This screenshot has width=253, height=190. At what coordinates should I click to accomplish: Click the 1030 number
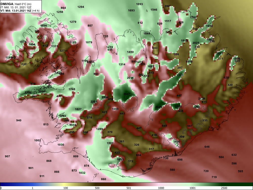61,145
